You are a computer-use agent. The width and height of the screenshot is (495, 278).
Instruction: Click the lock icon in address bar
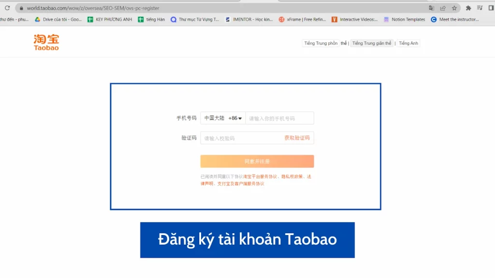21,8
